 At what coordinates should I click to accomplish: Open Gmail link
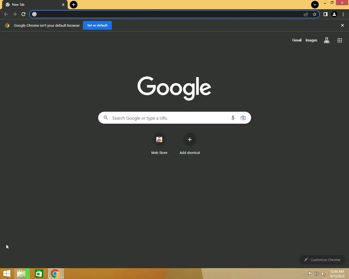(297, 40)
